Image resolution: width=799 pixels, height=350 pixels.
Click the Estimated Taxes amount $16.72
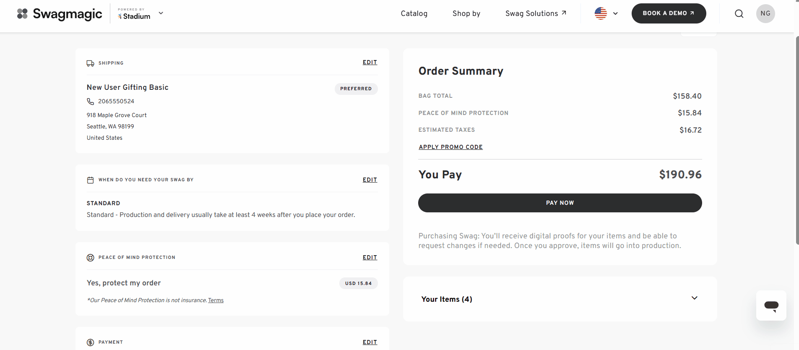690,130
